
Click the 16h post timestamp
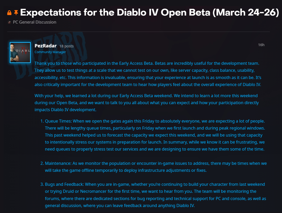pos(261,45)
